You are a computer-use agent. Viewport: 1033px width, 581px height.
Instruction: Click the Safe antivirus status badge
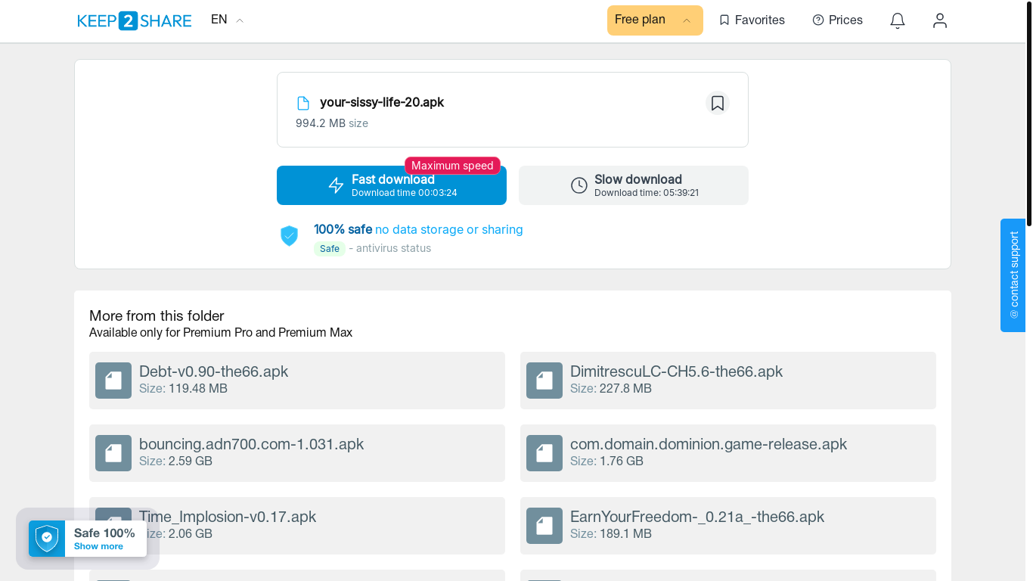click(330, 248)
